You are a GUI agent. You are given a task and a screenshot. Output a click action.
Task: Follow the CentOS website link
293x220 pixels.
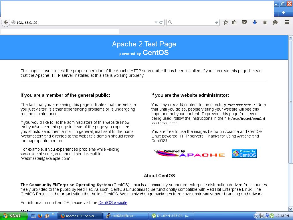pos(113,203)
